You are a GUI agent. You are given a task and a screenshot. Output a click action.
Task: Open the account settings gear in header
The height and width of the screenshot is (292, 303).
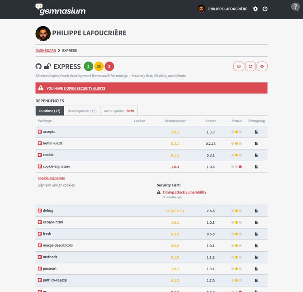[x=255, y=9]
